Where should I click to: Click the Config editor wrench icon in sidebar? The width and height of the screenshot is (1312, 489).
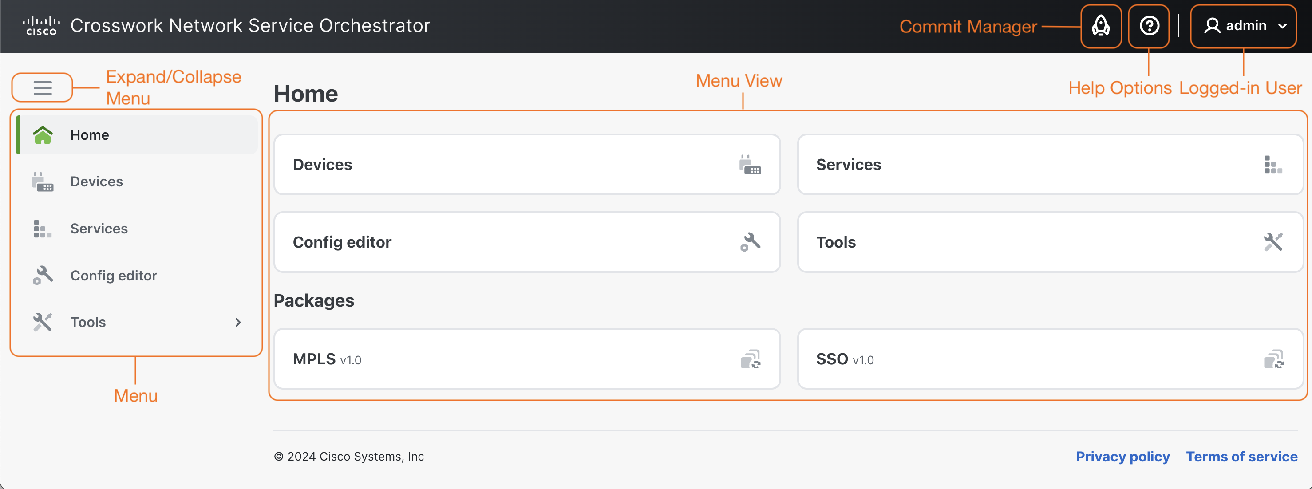pyautogui.click(x=43, y=276)
